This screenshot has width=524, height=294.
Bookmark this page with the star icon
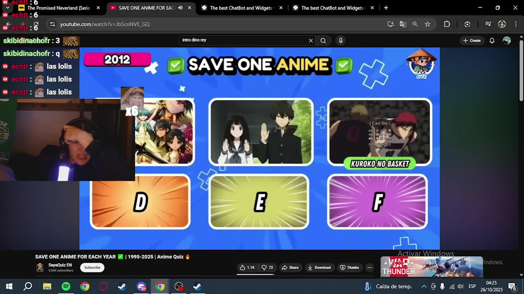click(x=427, y=24)
